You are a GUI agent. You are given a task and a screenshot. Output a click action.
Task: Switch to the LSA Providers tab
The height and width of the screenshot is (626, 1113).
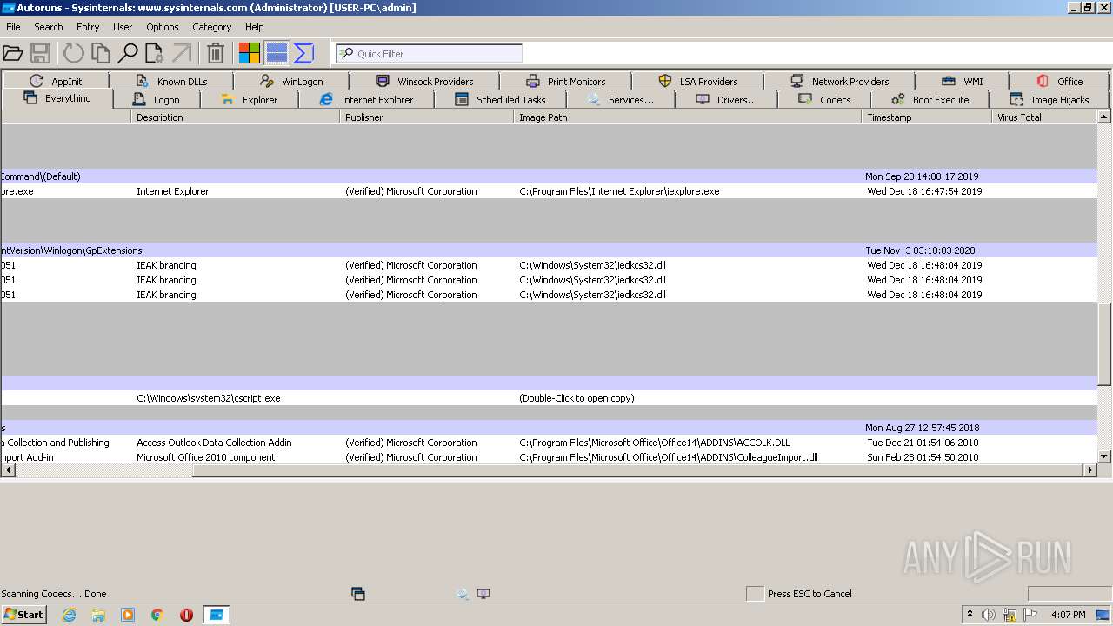pyautogui.click(x=698, y=81)
